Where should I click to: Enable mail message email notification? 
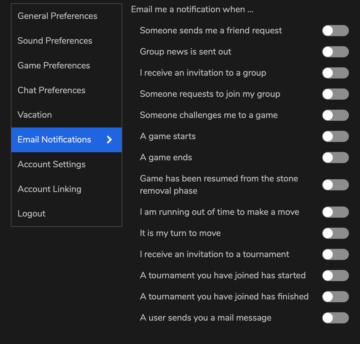coord(335,318)
